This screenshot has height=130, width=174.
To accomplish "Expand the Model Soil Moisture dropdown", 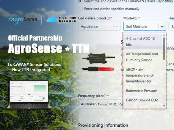I will pyautogui.click(x=144, y=26).
